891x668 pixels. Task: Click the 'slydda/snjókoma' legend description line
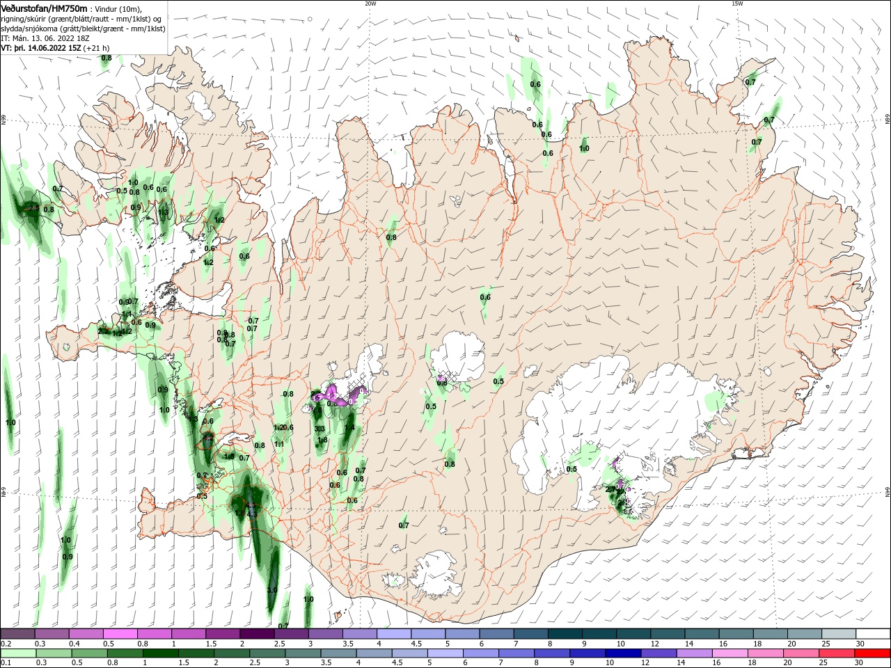(x=82, y=29)
